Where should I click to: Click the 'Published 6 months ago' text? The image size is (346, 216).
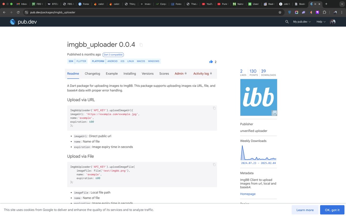84,54
